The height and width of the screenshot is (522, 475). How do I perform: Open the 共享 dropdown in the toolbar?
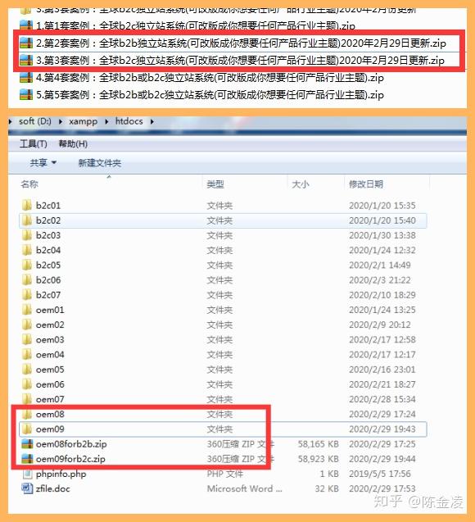pos(43,163)
